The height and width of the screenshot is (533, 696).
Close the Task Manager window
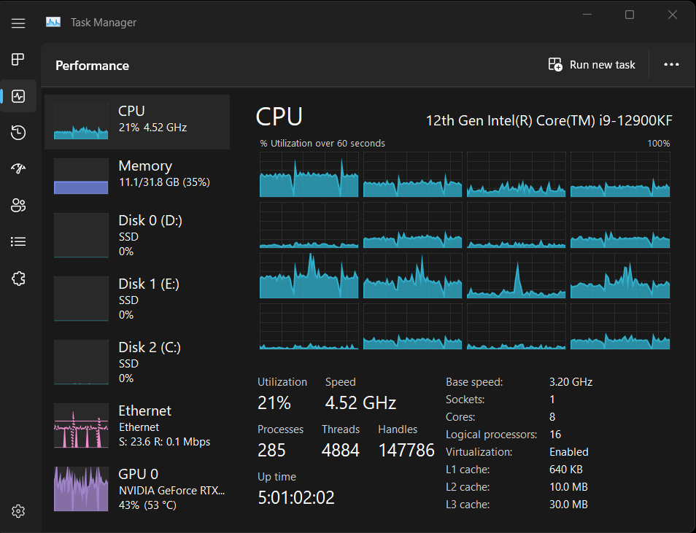[x=673, y=15]
